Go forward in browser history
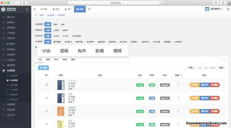 (x=17, y=3)
